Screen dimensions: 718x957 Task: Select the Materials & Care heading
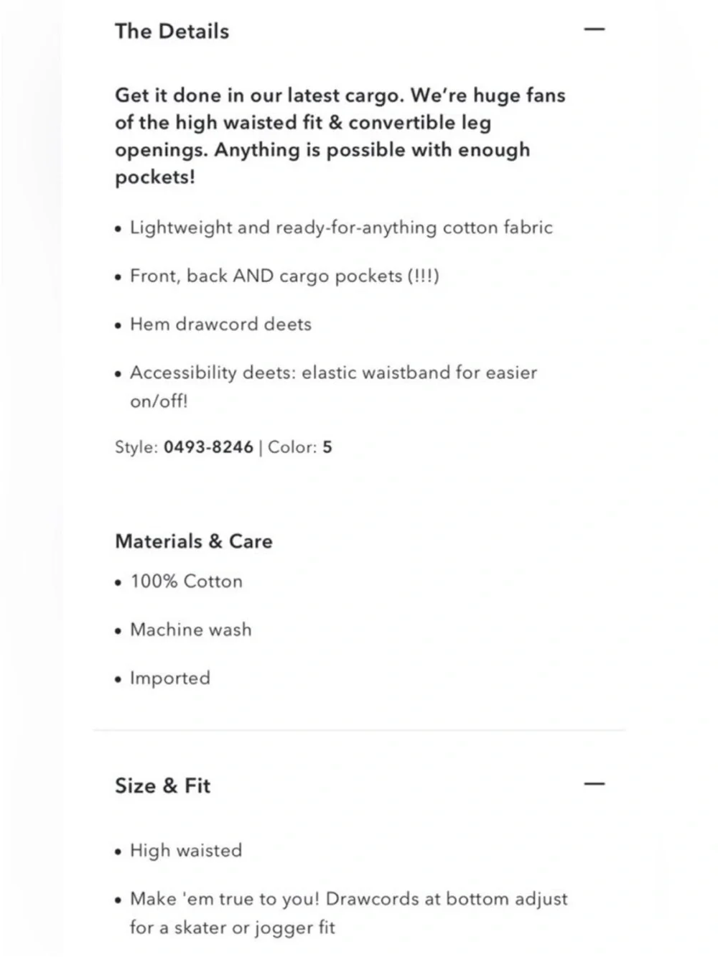194,541
